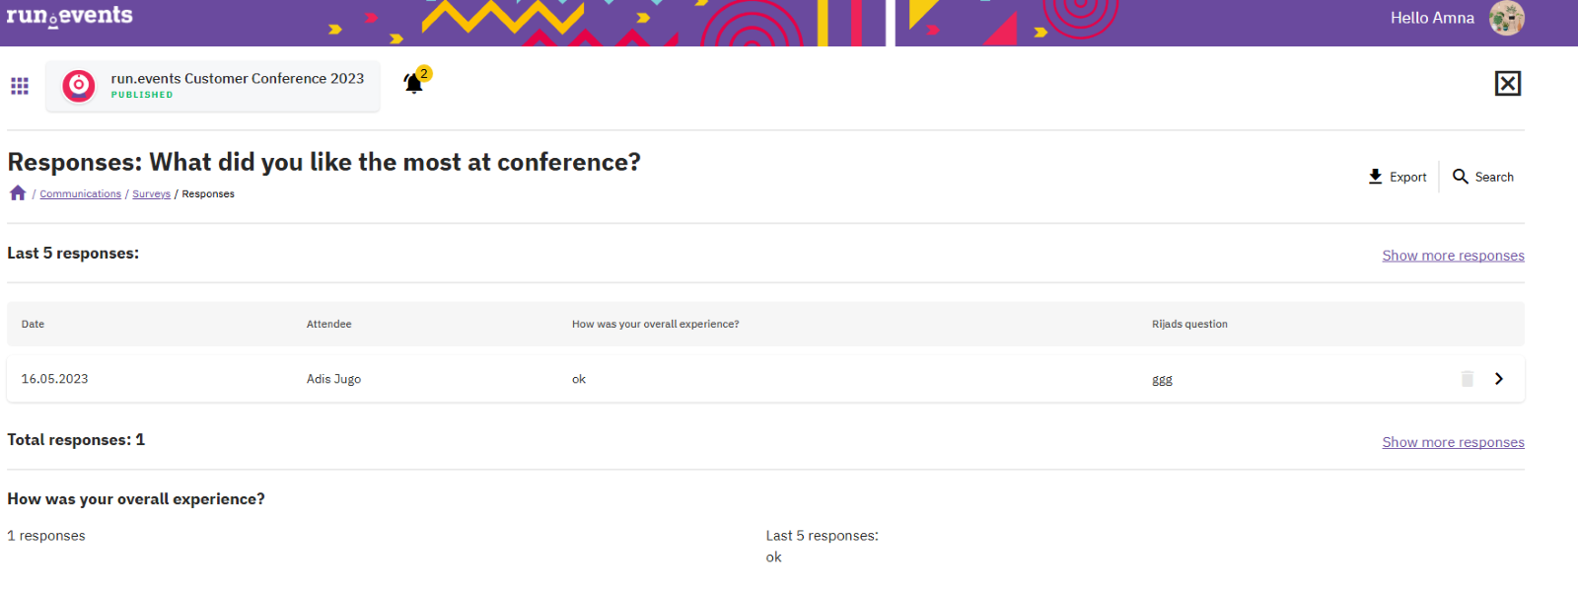
Task: Click the Search magnifier icon
Action: pos(1461,177)
